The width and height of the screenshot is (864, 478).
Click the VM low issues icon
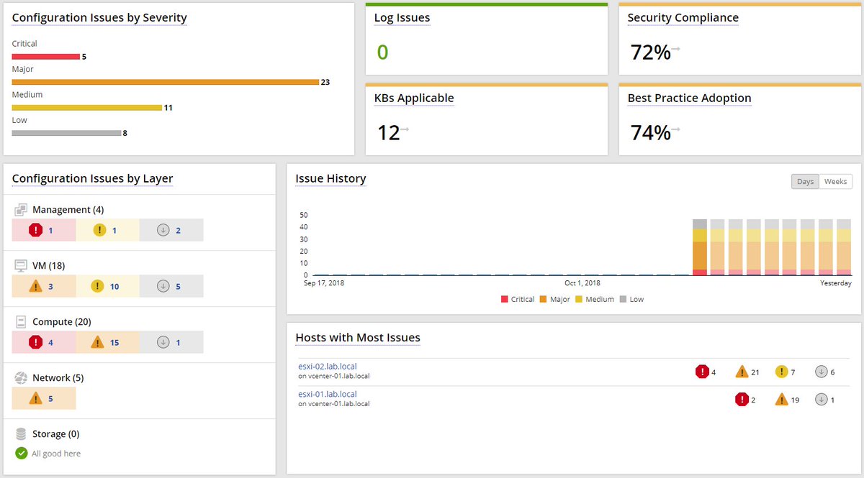pos(163,286)
